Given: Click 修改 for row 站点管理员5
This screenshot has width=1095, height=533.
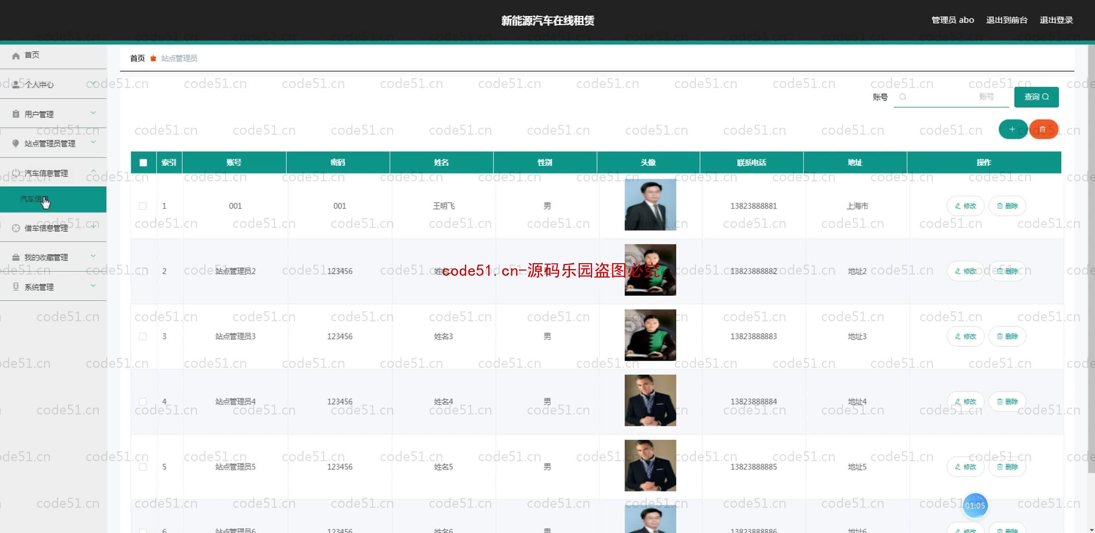Looking at the screenshot, I should [965, 467].
